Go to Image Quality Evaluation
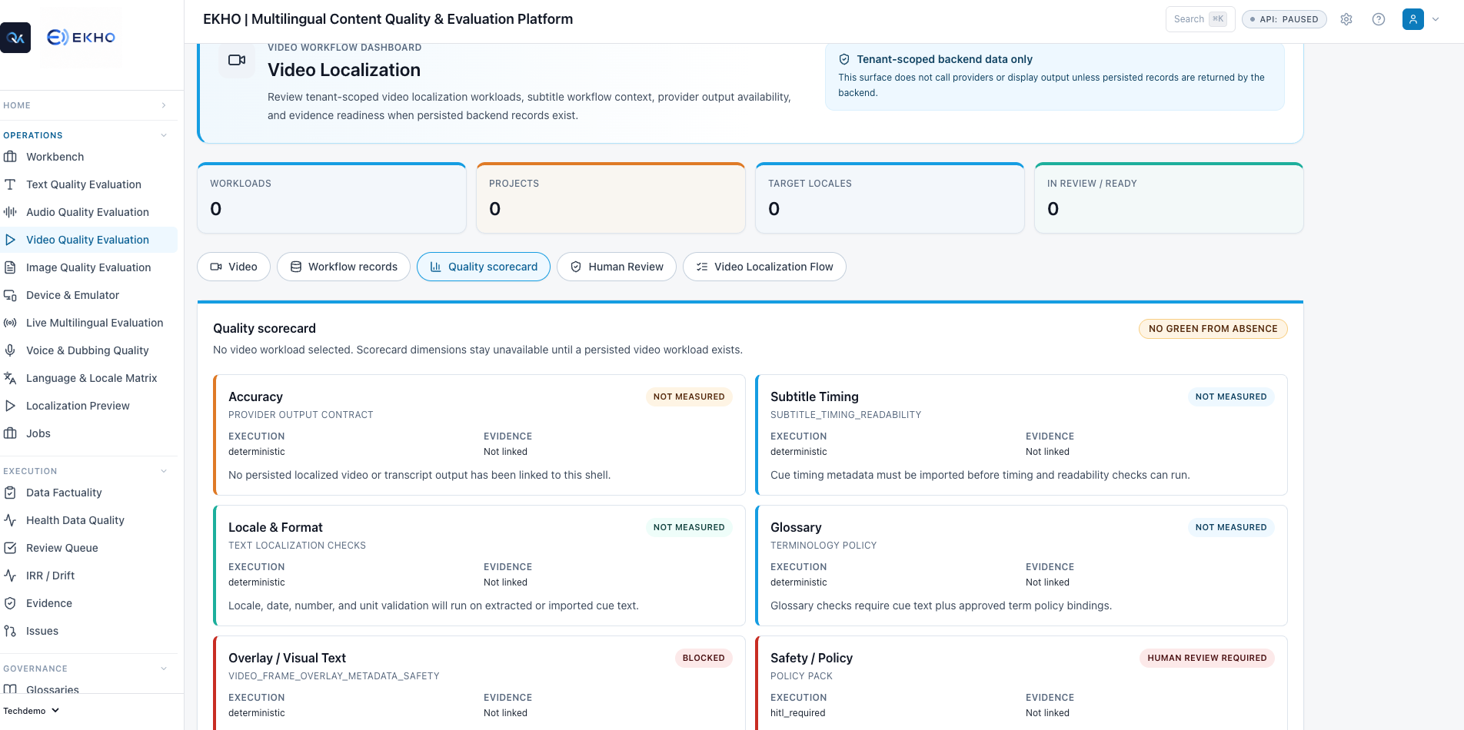Screen dimensions: 1464x730 click(88, 267)
